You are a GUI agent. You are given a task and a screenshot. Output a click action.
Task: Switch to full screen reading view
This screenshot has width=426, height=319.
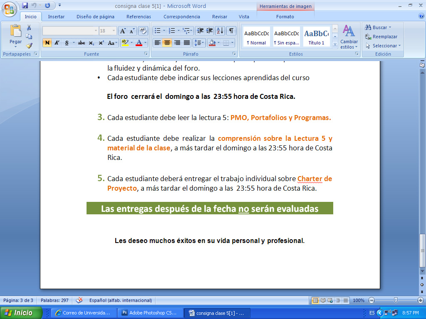click(323, 300)
